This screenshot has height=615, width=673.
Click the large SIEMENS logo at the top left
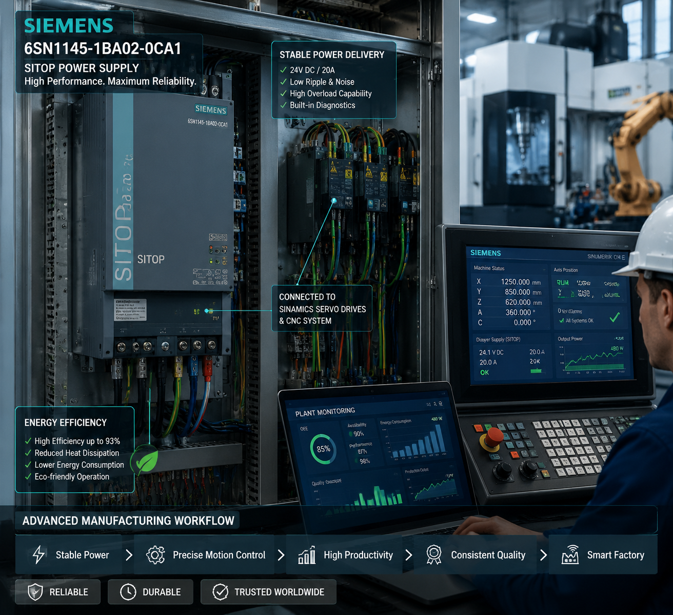69,26
